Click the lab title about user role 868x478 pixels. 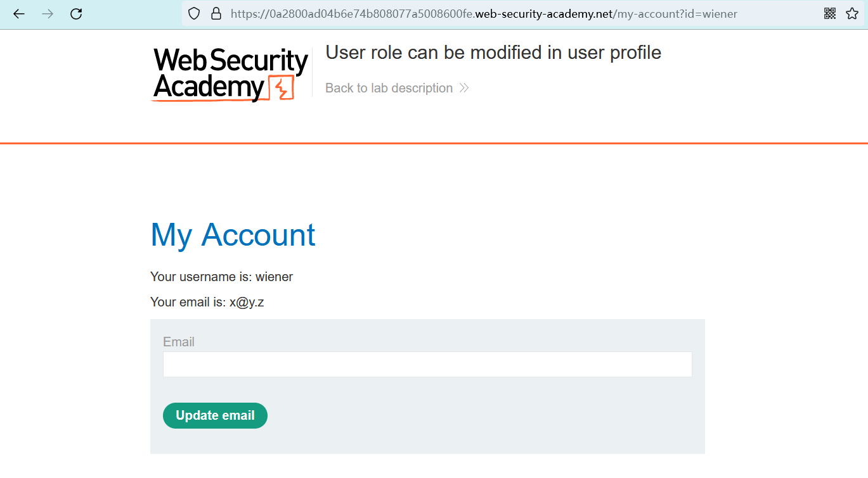click(493, 53)
